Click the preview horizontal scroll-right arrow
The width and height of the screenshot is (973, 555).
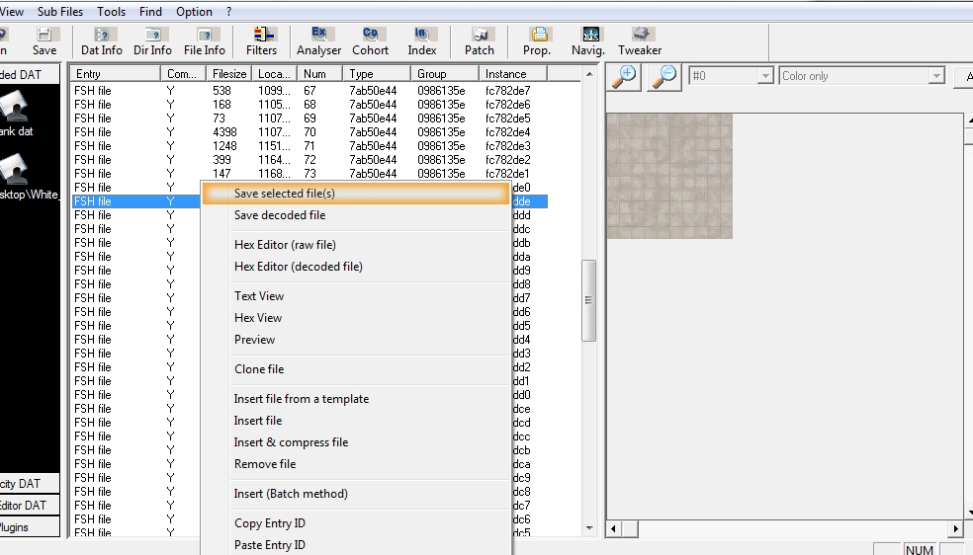(955, 528)
